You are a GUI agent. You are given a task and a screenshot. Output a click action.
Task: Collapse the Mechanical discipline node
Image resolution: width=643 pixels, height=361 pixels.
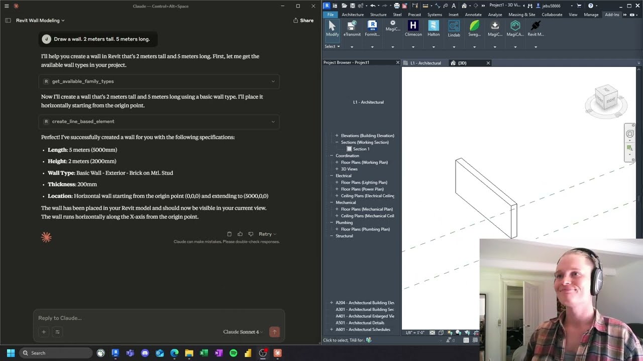pyautogui.click(x=332, y=203)
